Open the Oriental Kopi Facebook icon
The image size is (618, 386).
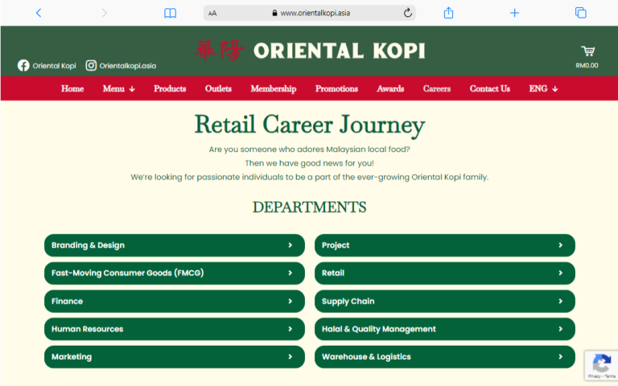click(23, 65)
